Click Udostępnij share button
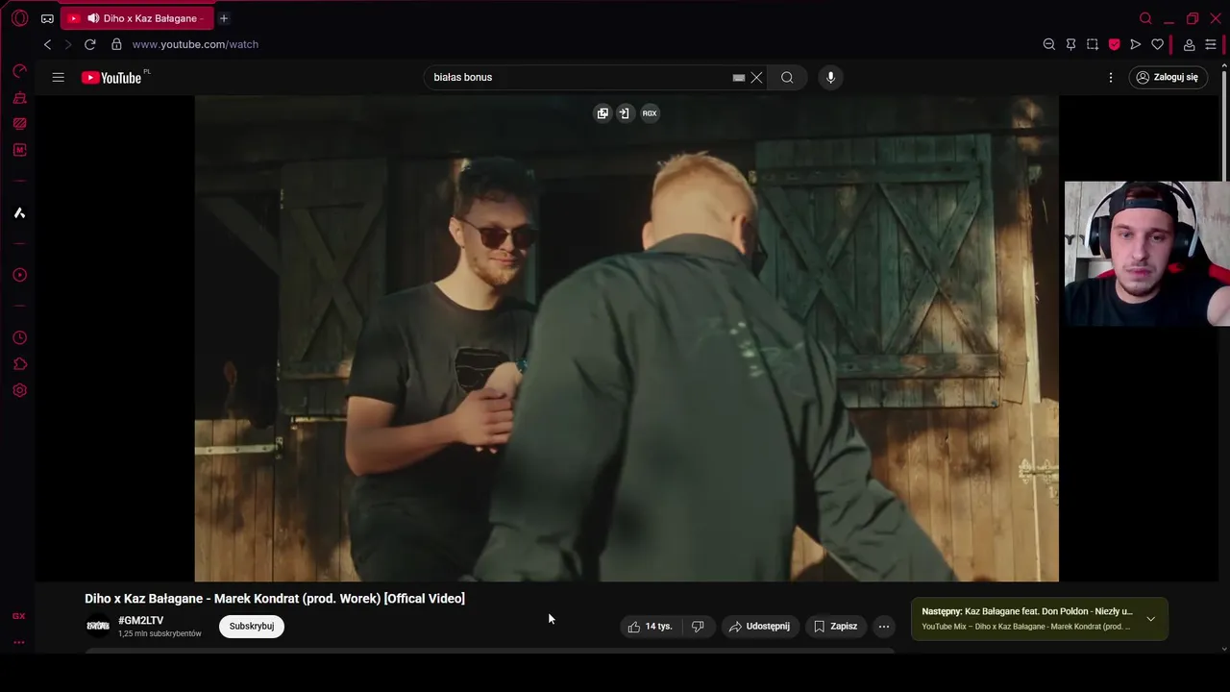Image resolution: width=1230 pixels, height=692 pixels. pyautogui.click(x=760, y=626)
